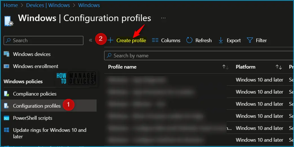Open PowerShell scripts in the sidebar
Viewport: 294px width, 147px height.
(33, 118)
